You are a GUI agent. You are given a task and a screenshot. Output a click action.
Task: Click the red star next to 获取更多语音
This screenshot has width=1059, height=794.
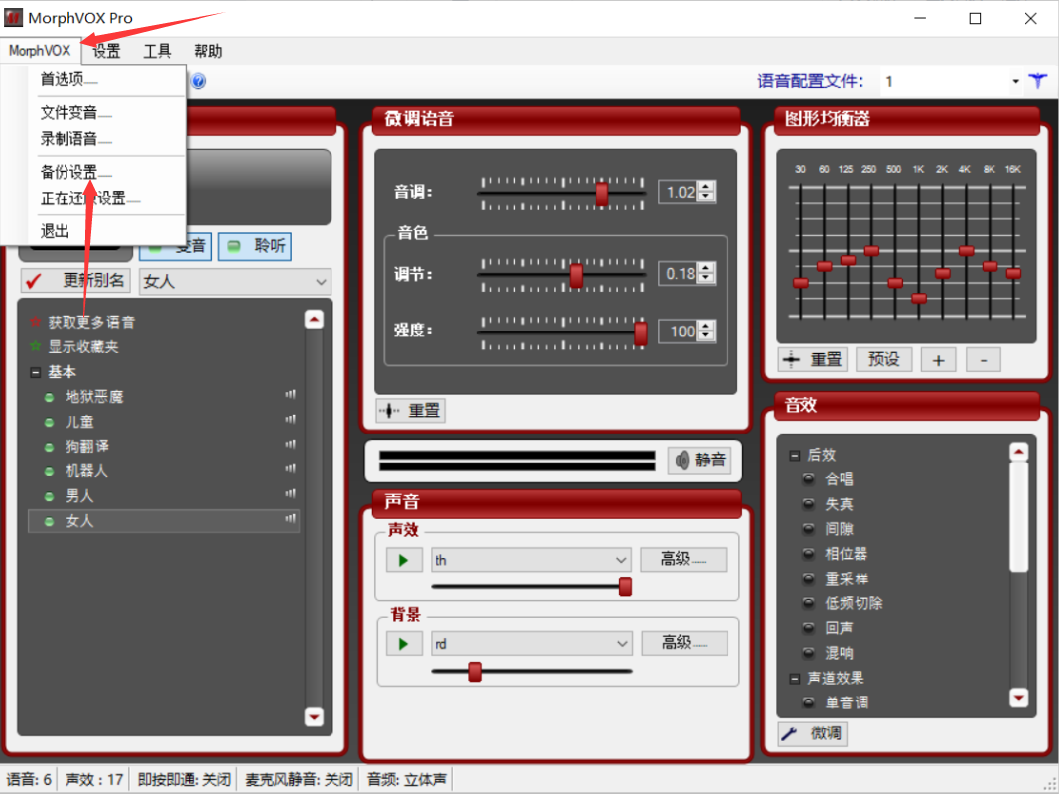(35, 322)
